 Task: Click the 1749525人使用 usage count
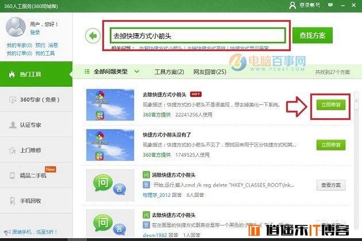point(192,155)
